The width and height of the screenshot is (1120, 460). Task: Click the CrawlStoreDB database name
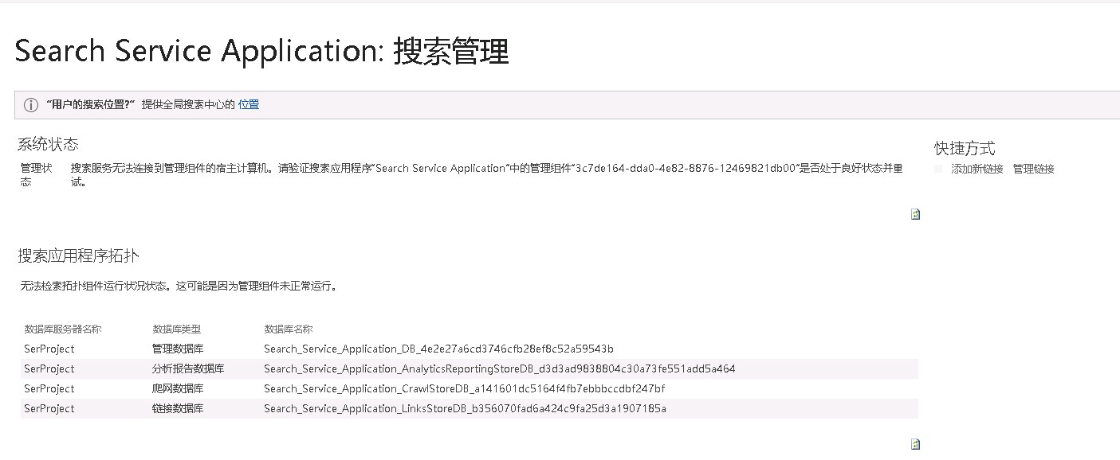(464, 388)
